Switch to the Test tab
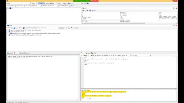 click(83, 53)
